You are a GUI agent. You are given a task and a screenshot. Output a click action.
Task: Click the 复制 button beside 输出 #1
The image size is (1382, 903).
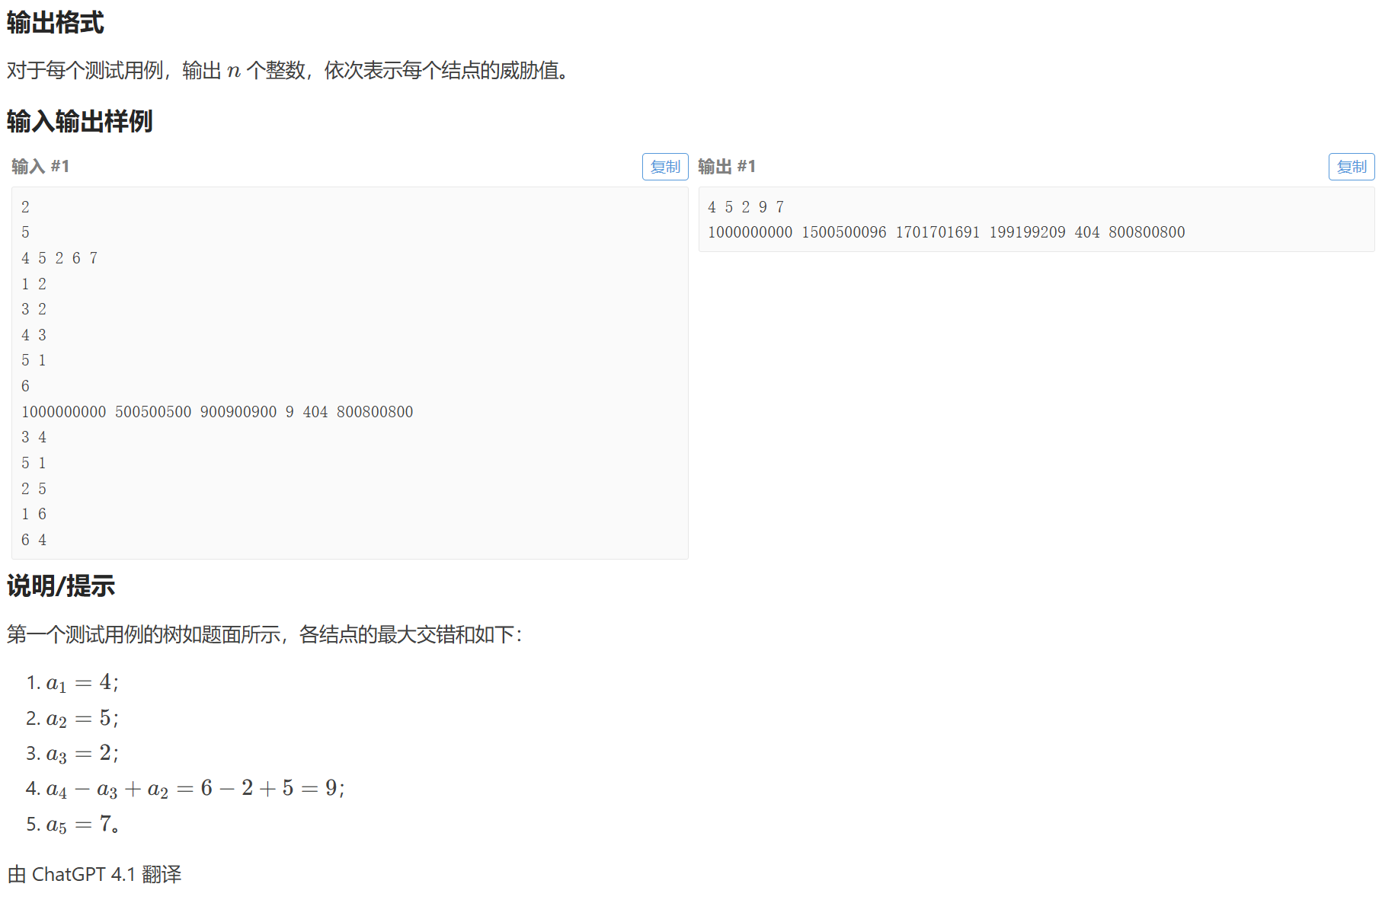(x=1352, y=166)
